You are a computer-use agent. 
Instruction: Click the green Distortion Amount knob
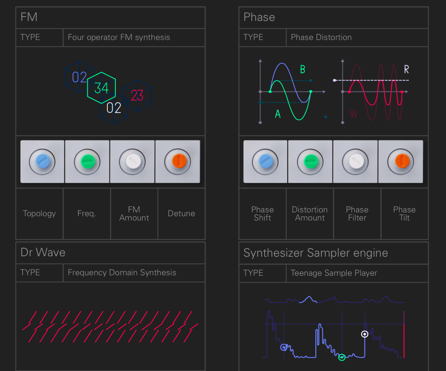[311, 161]
